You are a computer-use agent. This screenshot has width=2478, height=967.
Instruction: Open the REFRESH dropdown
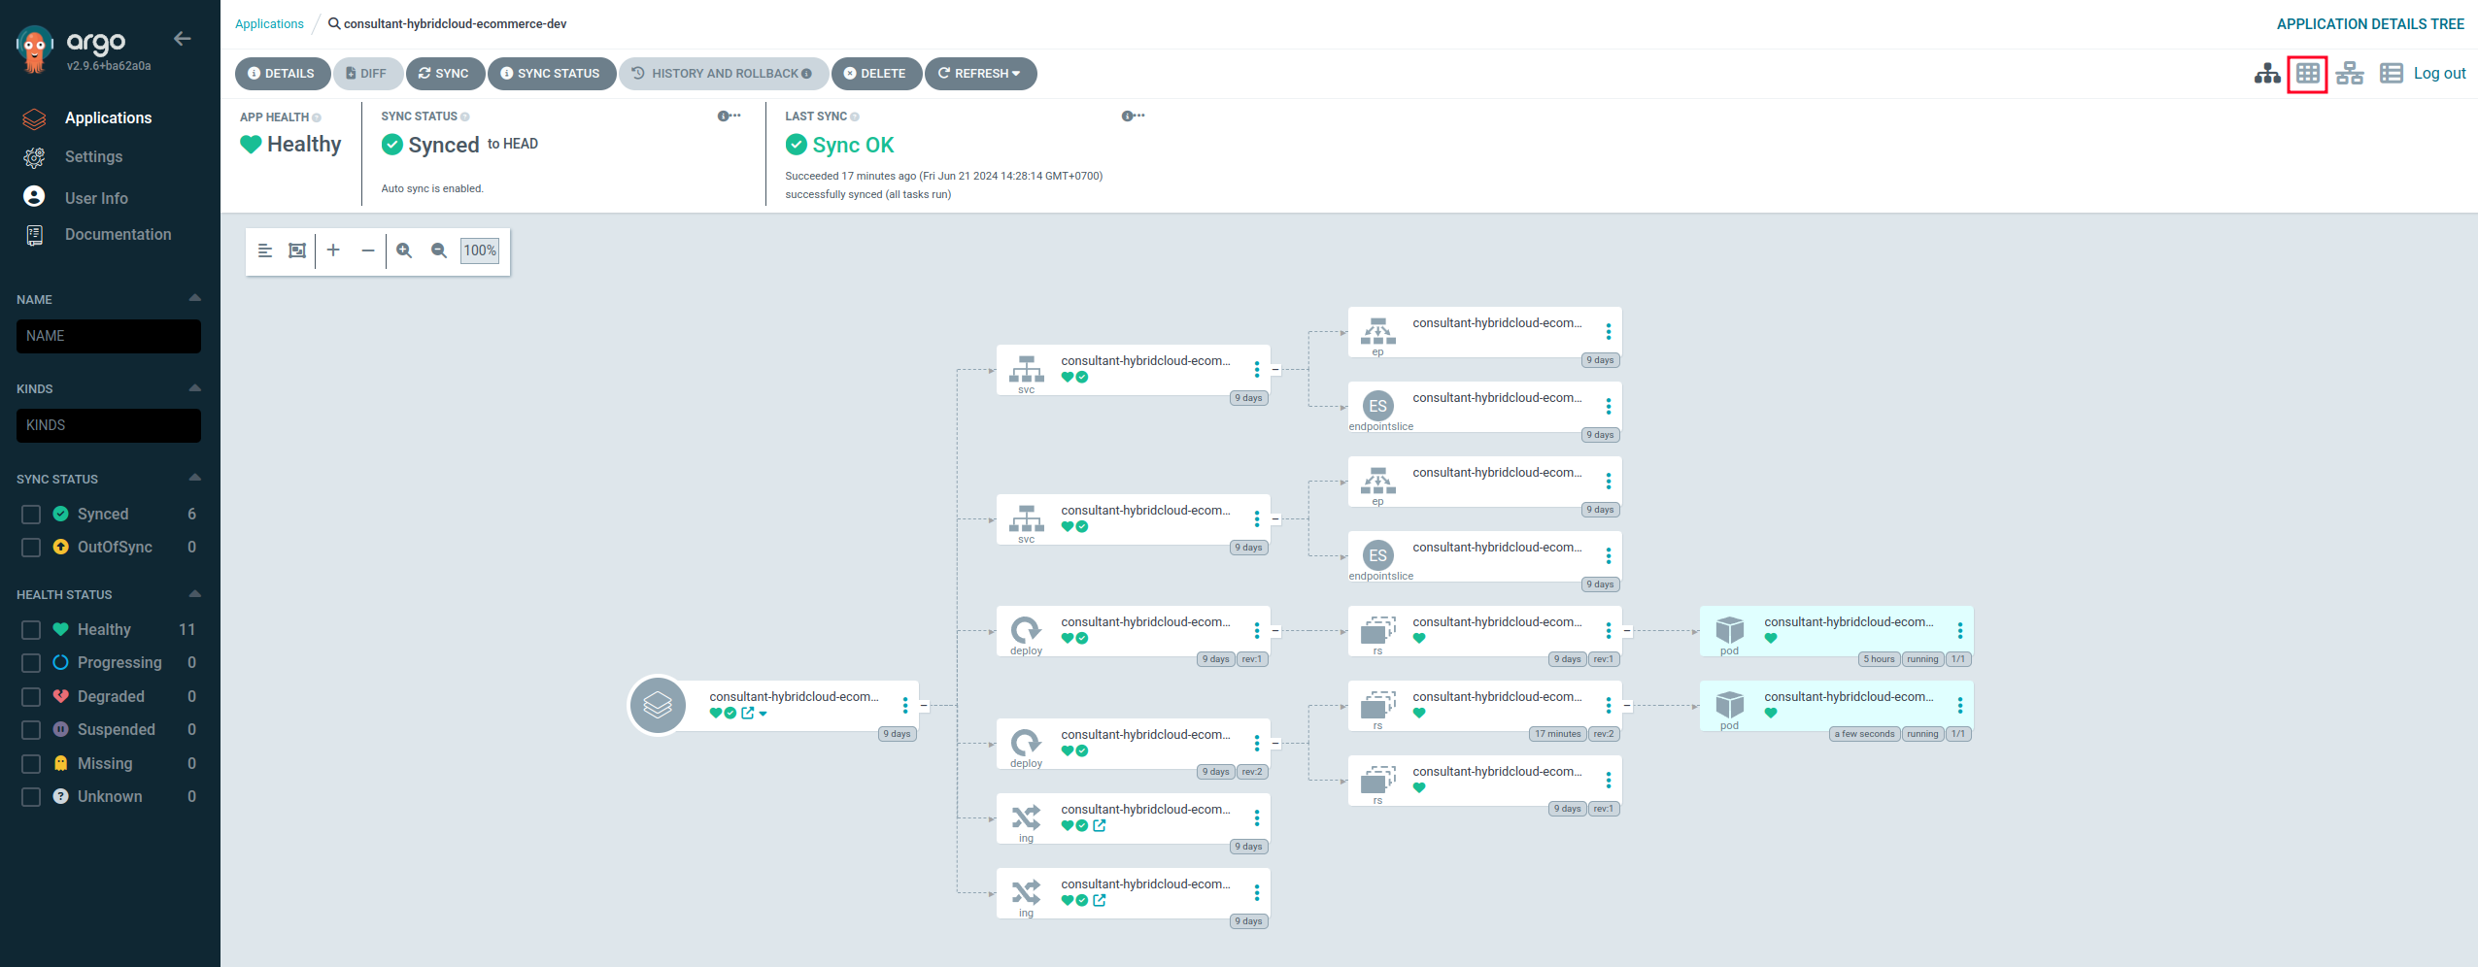click(x=980, y=74)
